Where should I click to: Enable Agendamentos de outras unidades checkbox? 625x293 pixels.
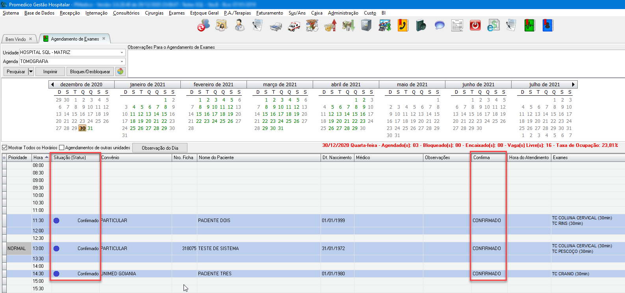62,148
